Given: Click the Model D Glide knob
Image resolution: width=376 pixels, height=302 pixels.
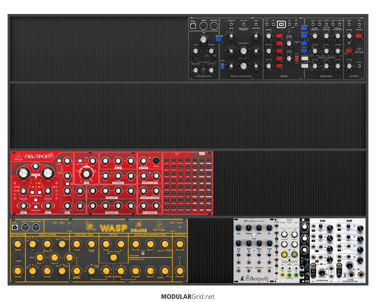Looking at the screenshot, I should tap(195, 51).
